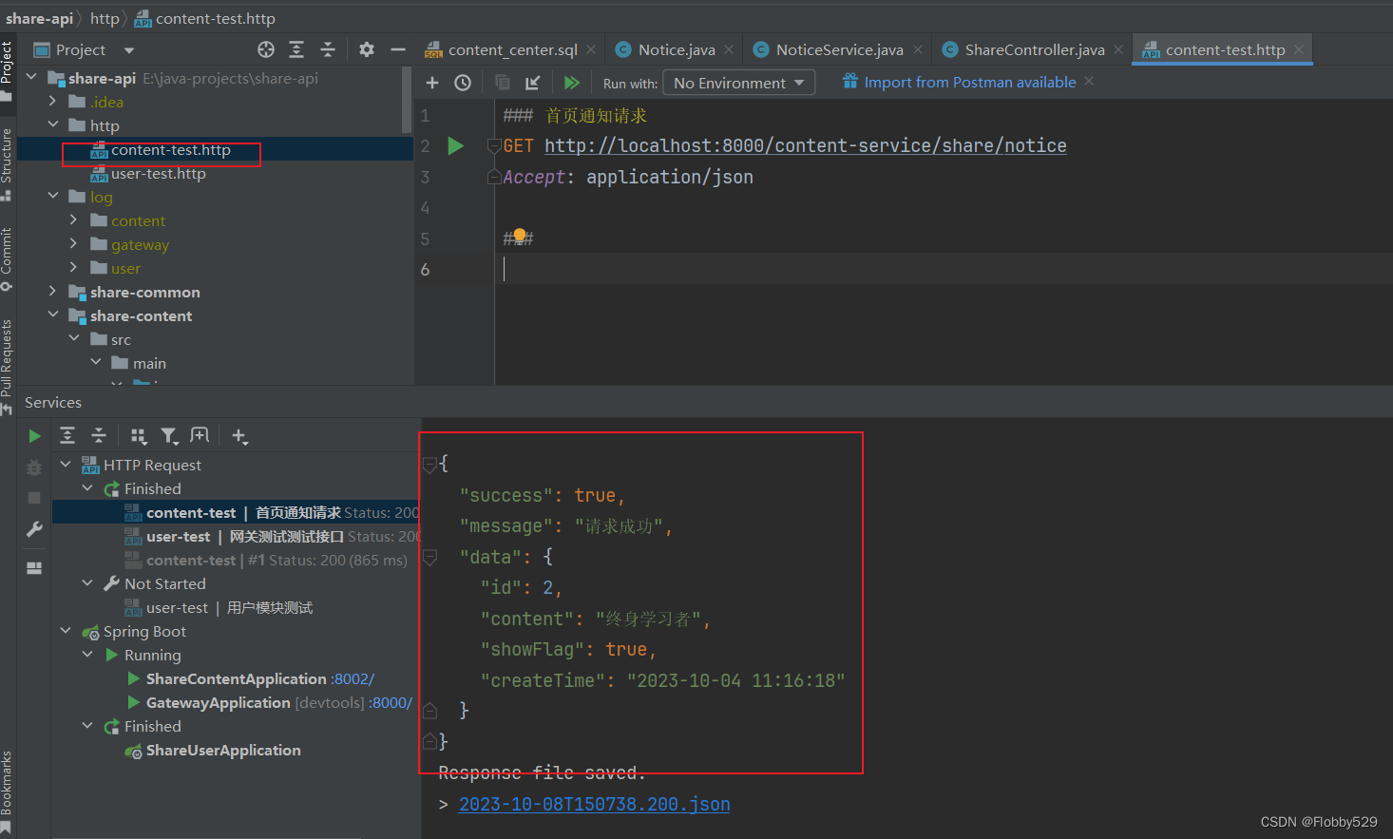Click the wrench icon in Services side strip
Viewport: 1393px width, 839px height.
tap(34, 529)
